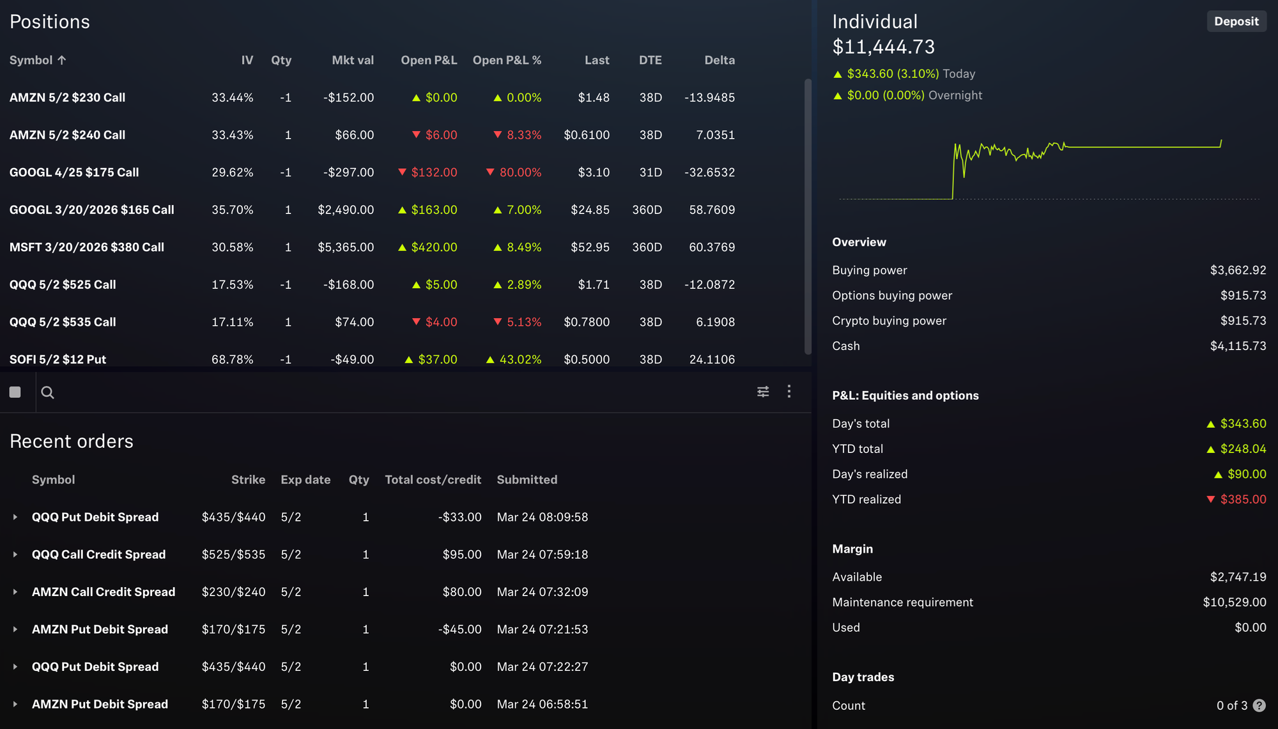Viewport: 1278px width, 729px height.
Task: Sort positions by Delta column
Action: 720,60
